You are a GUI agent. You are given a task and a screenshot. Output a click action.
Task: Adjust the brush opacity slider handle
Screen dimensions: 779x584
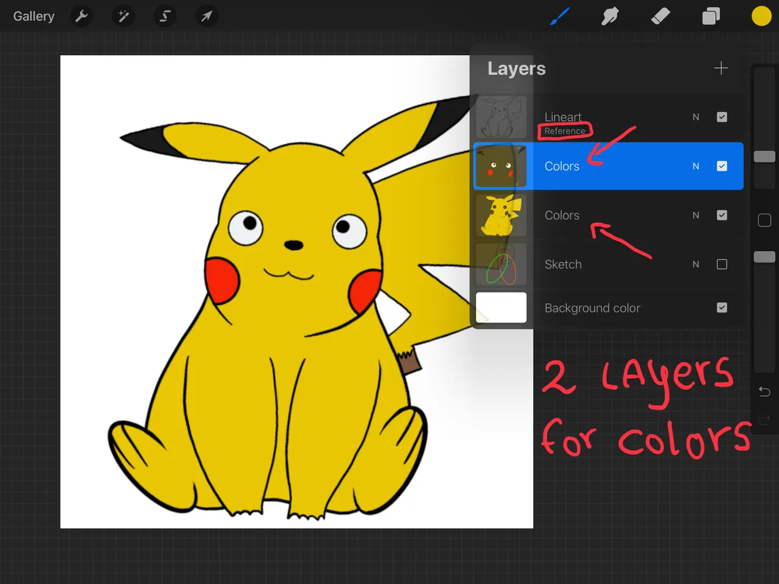(764, 257)
